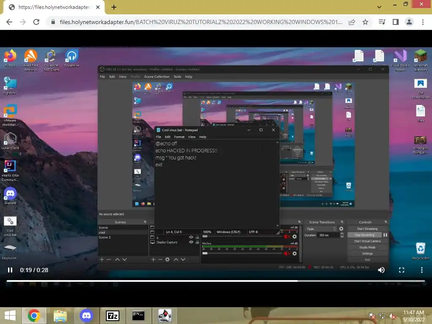Click the Cool viruz.bat desktop file
The width and height of the screenshot is (432, 324).
point(10,226)
